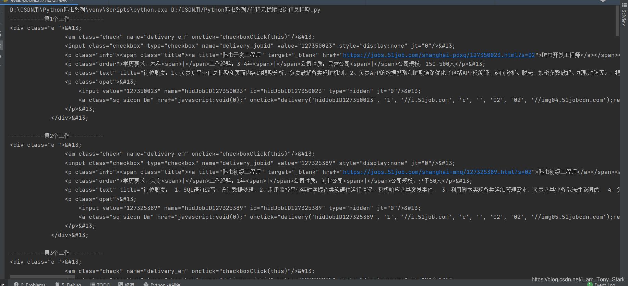The image size is (628, 286).
Task: Click line '学历要求：大专' order paragraph
Action: (268, 181)
